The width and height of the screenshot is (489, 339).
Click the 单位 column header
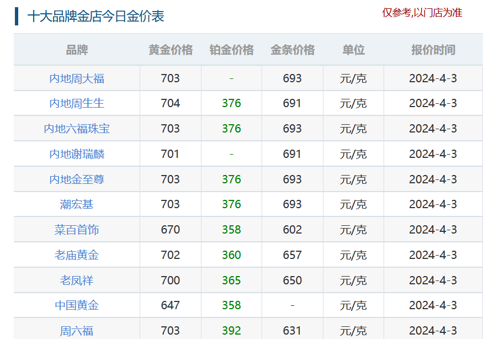click(x=353, y=50)
